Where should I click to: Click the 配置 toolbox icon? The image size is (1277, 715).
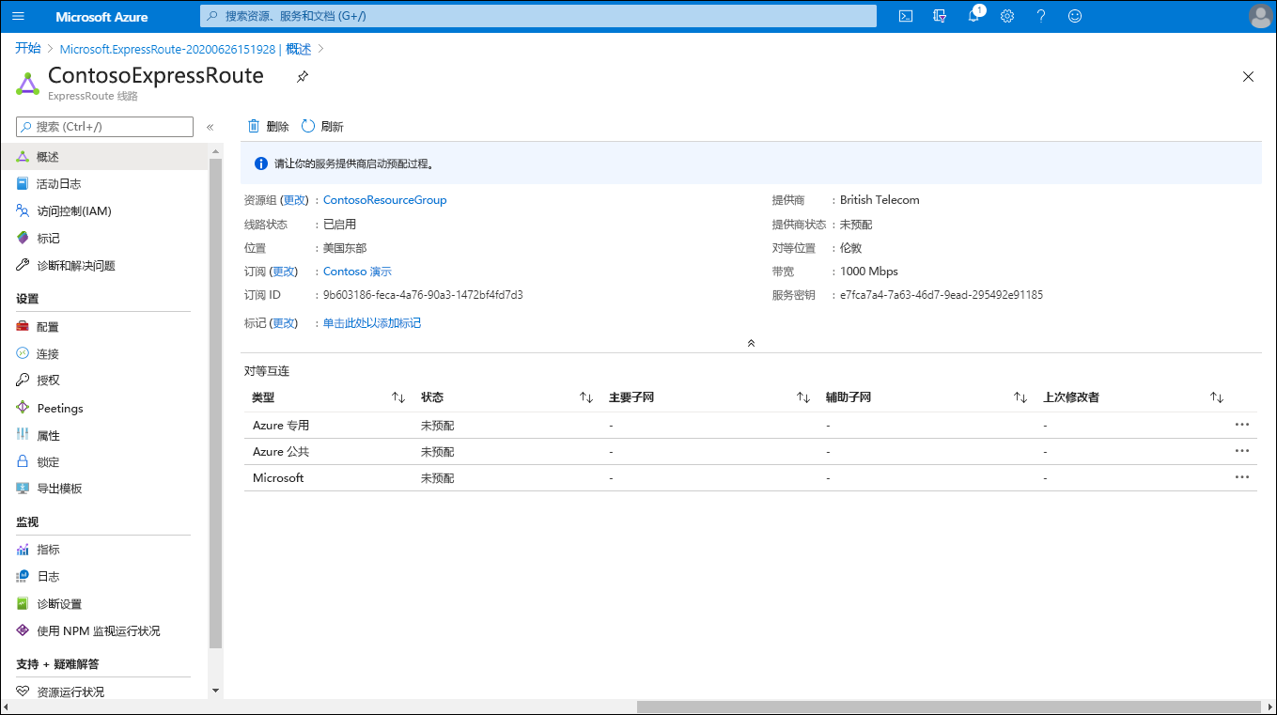(x=23, y=327)
